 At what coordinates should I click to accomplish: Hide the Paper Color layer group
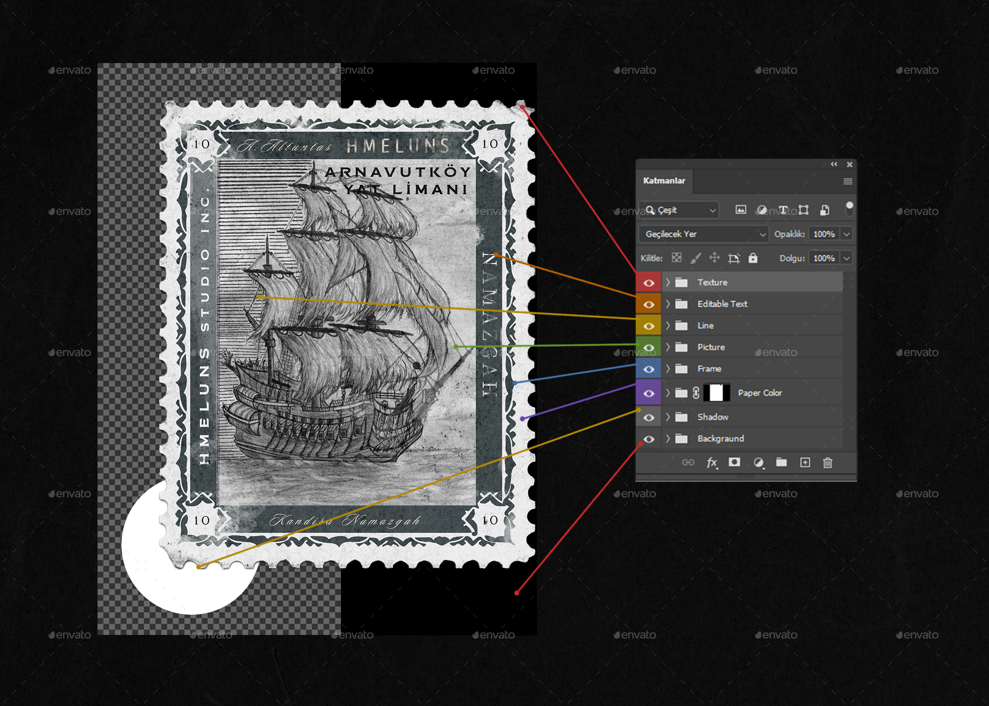649,393
